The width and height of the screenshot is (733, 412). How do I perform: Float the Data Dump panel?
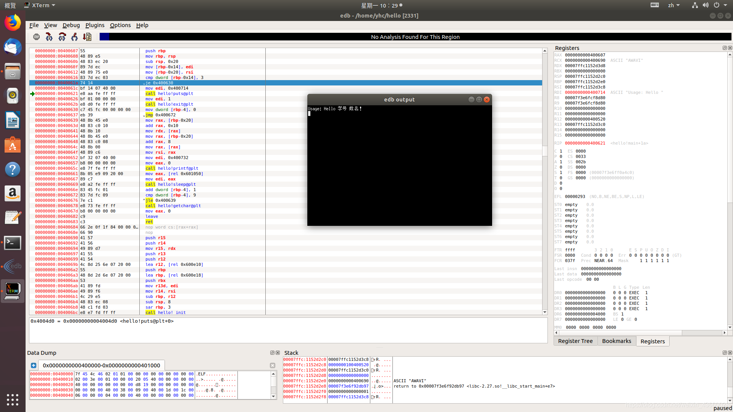tap(272, 353)
